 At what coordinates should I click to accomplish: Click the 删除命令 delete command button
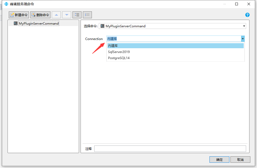click(x=40, y=15)
